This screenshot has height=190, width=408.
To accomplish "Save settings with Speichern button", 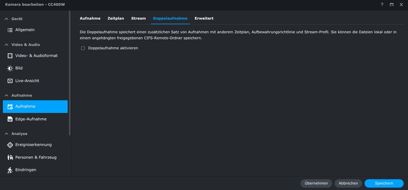I will pos(384,183).
